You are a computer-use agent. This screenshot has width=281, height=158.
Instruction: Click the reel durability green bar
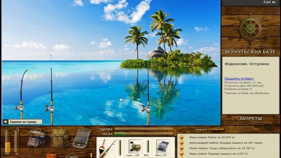148,147
